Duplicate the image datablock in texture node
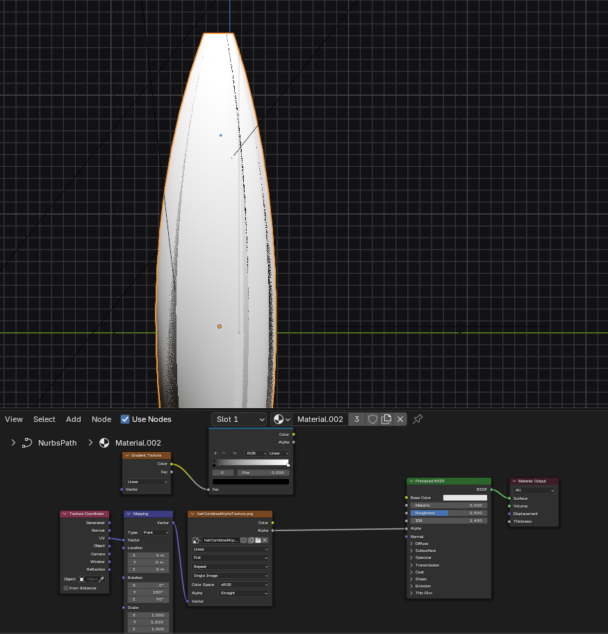Screen dimensions: 608x634 pos(251,540)
